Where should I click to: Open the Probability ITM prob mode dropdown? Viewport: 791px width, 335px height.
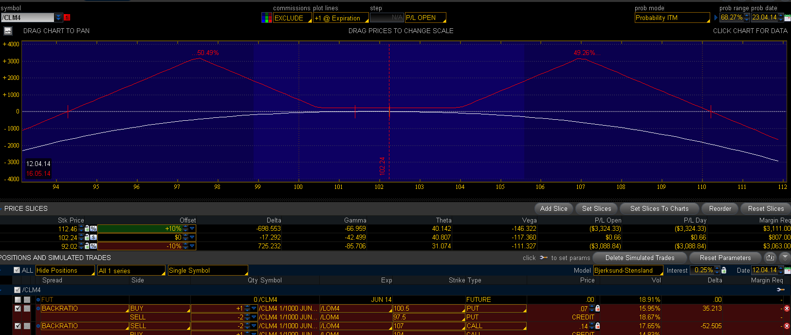672,18
